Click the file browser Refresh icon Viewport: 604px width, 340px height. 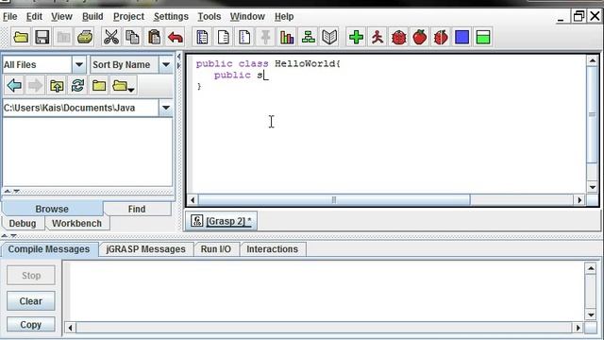tap(77, 85)
